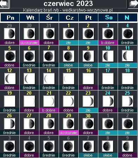Select the new moon icon on June 18
The height and width of the screenshot is (158, 138).
(x=127, y=78)
